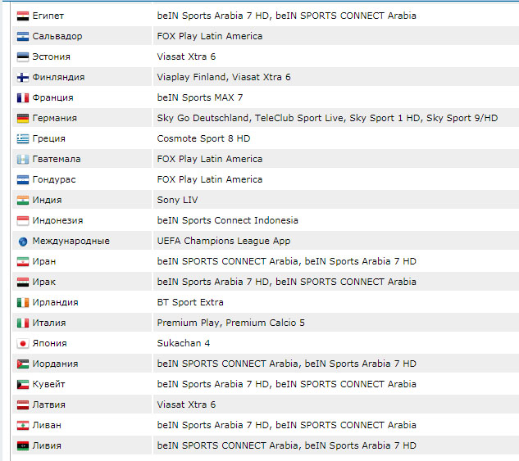Select the Iraq flag next to Ирак
519x461 pixels.
tap(23, 282)
